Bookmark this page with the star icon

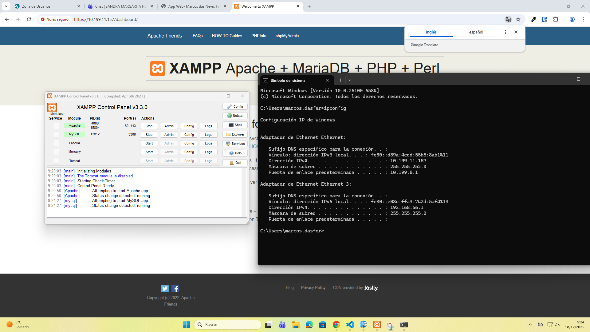tap(518, 19)
